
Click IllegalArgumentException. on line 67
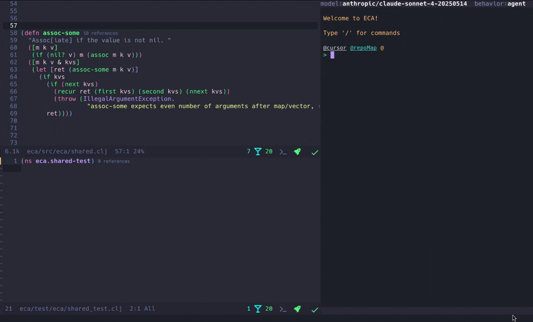point(129,99)
